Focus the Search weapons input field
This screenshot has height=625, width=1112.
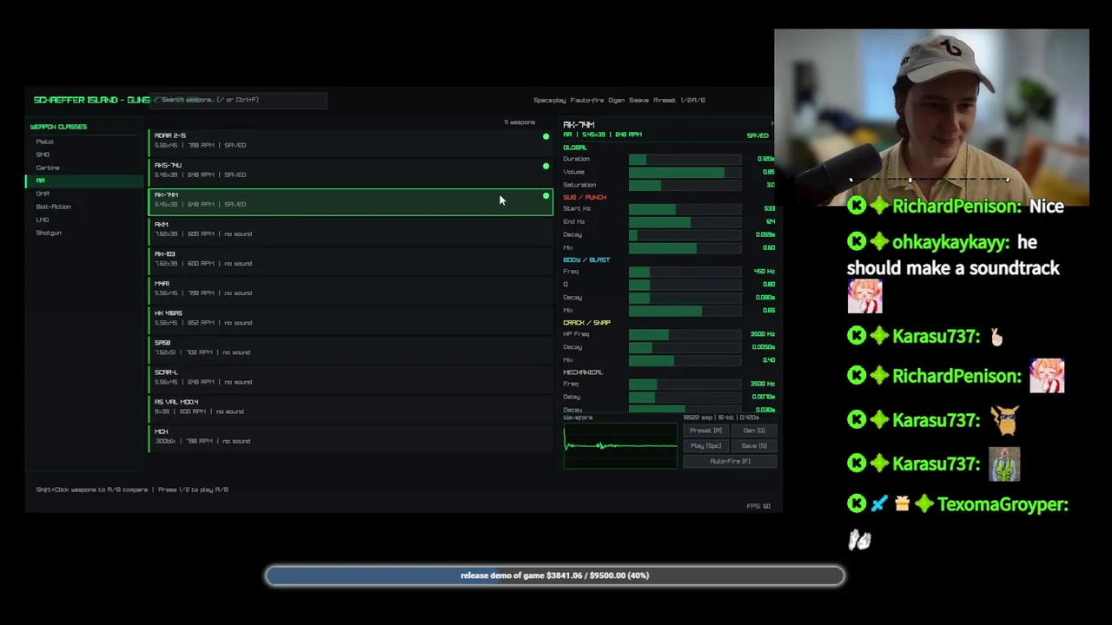click(239, 100)
